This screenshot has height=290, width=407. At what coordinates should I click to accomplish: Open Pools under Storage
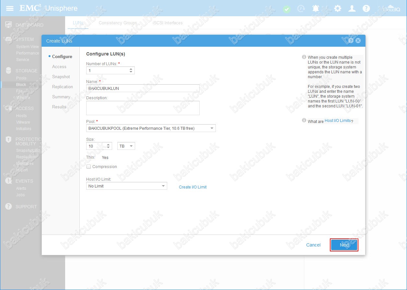click(21, 78)
